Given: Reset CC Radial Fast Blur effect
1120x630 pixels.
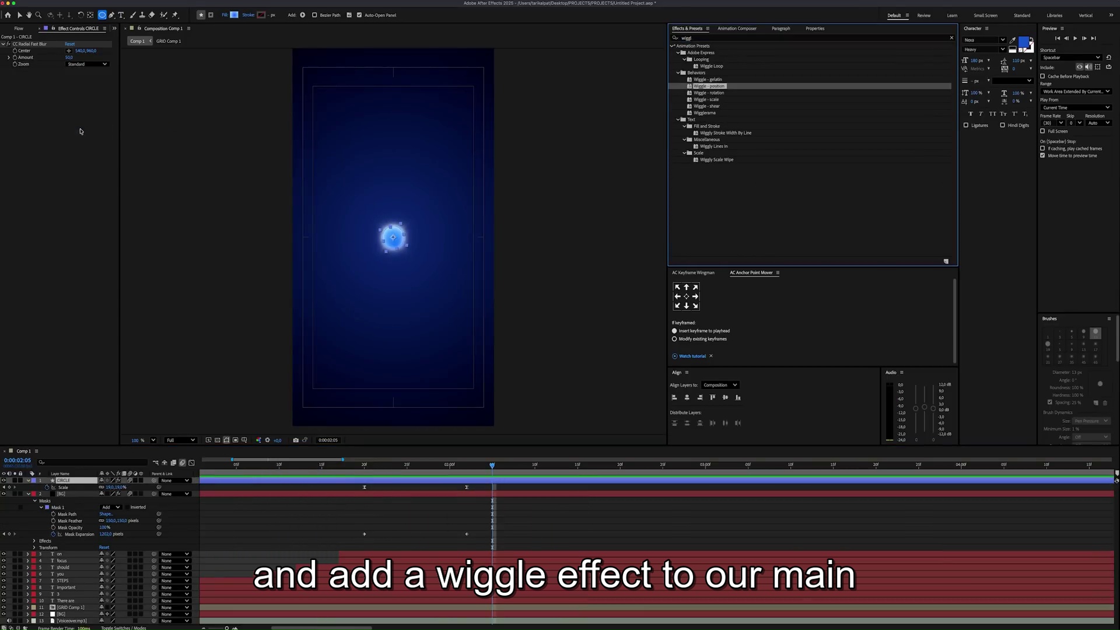Looking at the screenshot, I should (69, 44).
